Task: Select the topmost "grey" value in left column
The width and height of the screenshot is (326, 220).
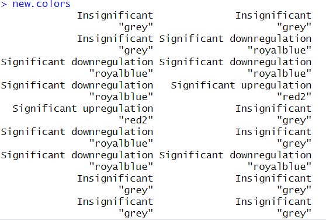Action: [136, 27]
